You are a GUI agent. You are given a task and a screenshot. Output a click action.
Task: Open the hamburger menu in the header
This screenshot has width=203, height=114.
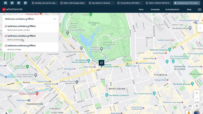pos(200,9)
